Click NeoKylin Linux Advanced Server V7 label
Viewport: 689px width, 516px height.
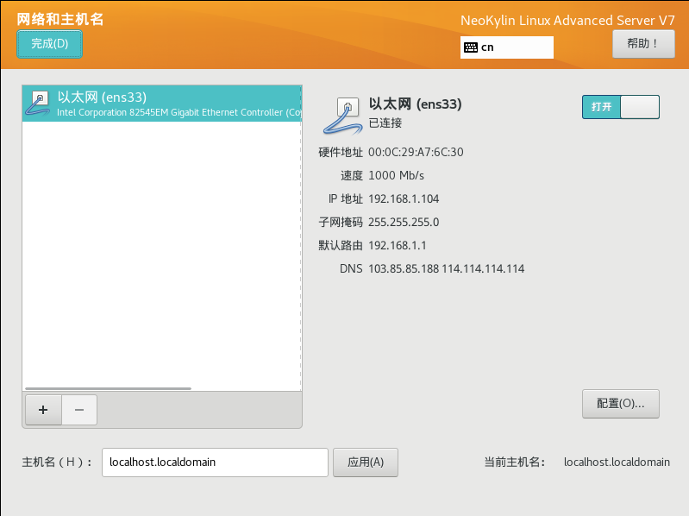pos(567,21)
